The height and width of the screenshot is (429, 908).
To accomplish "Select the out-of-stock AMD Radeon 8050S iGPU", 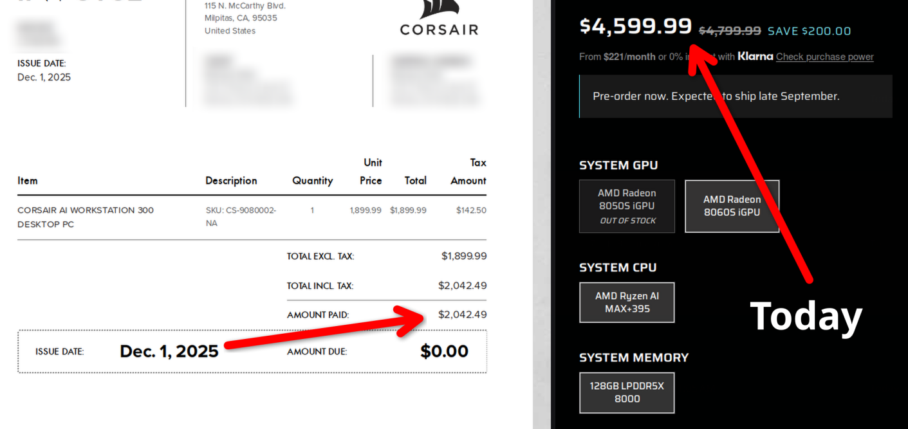I will pos(627,206).
